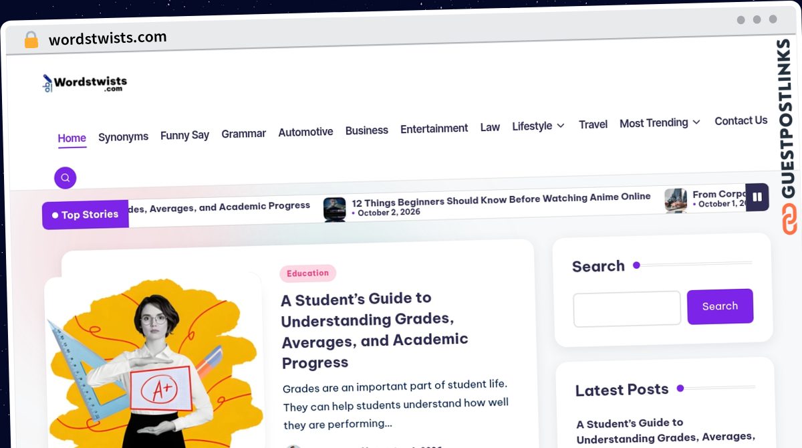The width and height of the screenshot is (802, 448).
Task: Click the October 2, 2026 date
Action: (x=388, y=212)
